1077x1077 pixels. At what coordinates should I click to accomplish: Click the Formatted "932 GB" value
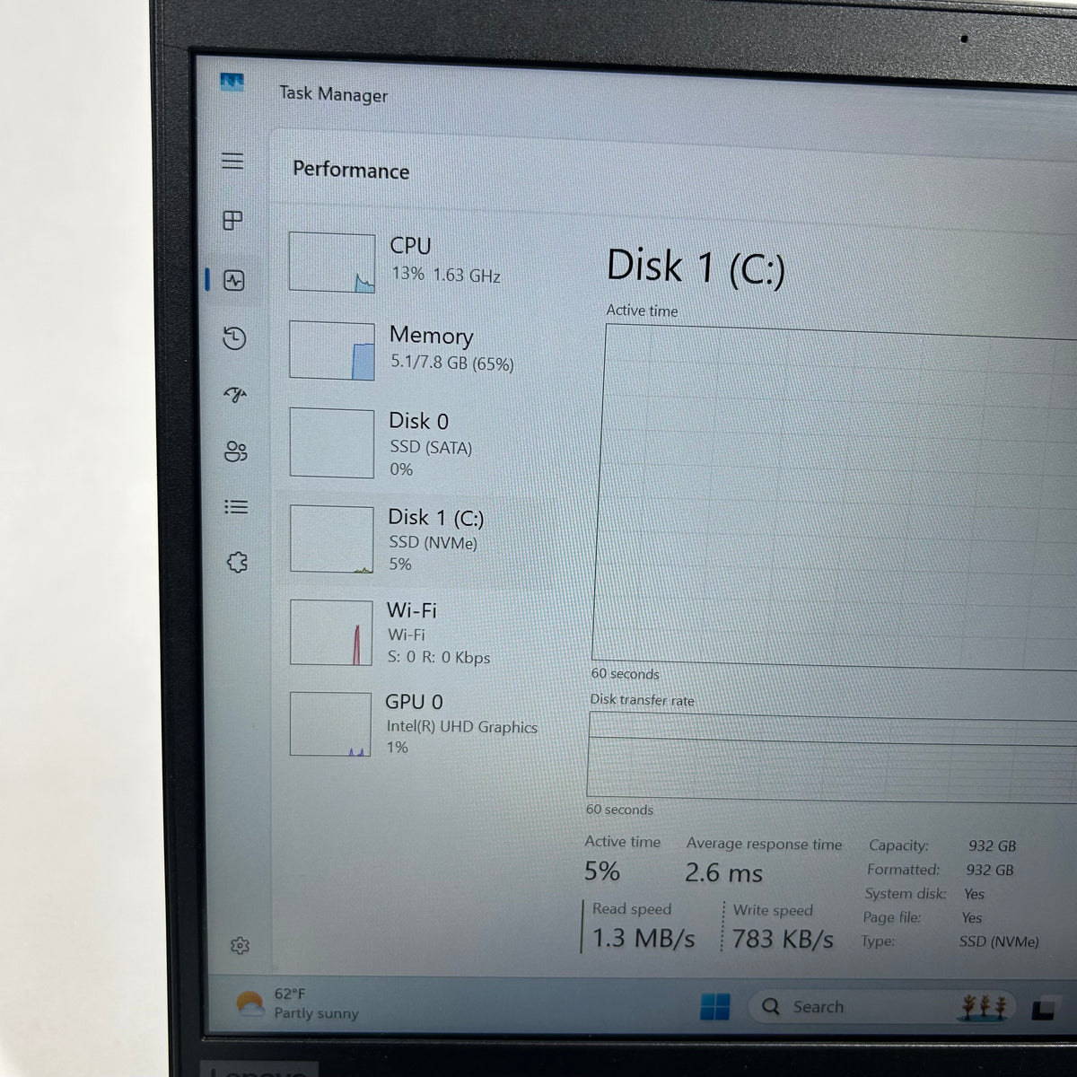coord(990,870)
